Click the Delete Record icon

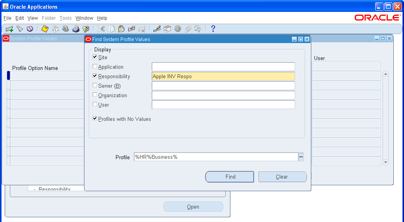(x=142, y=29)
